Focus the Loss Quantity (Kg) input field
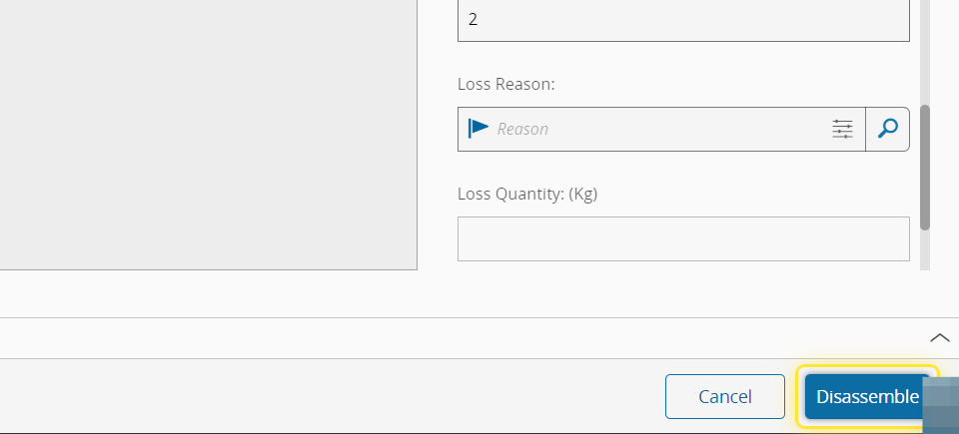The width and height of the screenshot is (959, 434). click(x=683, y=238)
